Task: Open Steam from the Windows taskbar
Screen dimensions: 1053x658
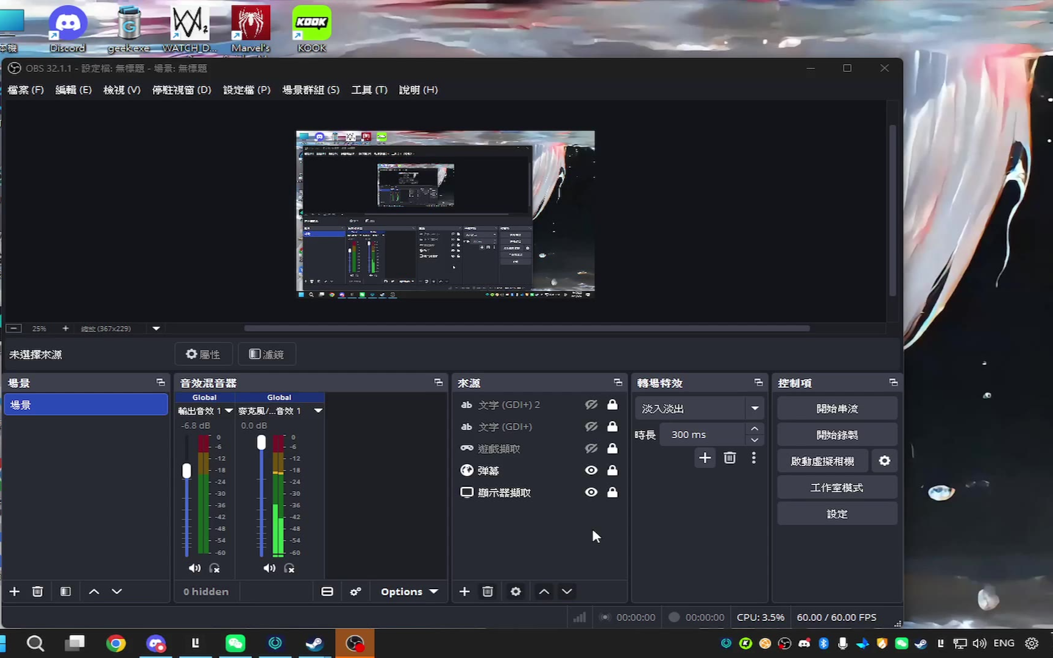Action: pyautogui.click(x=314, y=643)
